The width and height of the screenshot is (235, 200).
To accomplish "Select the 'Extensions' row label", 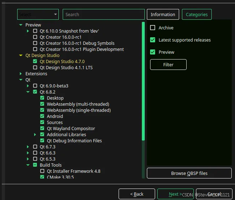I will pos(36,74).
